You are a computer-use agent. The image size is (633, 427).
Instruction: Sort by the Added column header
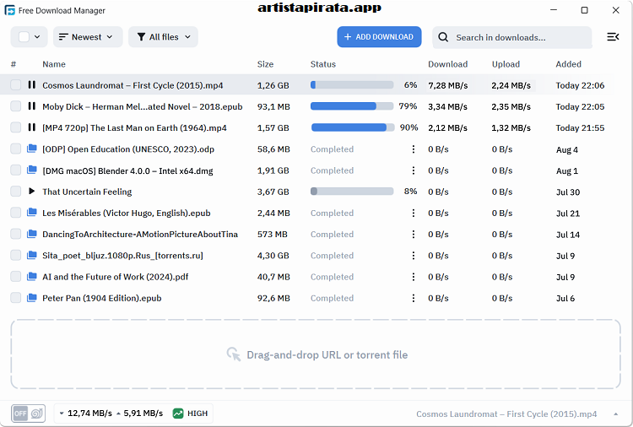pos(568,64)
